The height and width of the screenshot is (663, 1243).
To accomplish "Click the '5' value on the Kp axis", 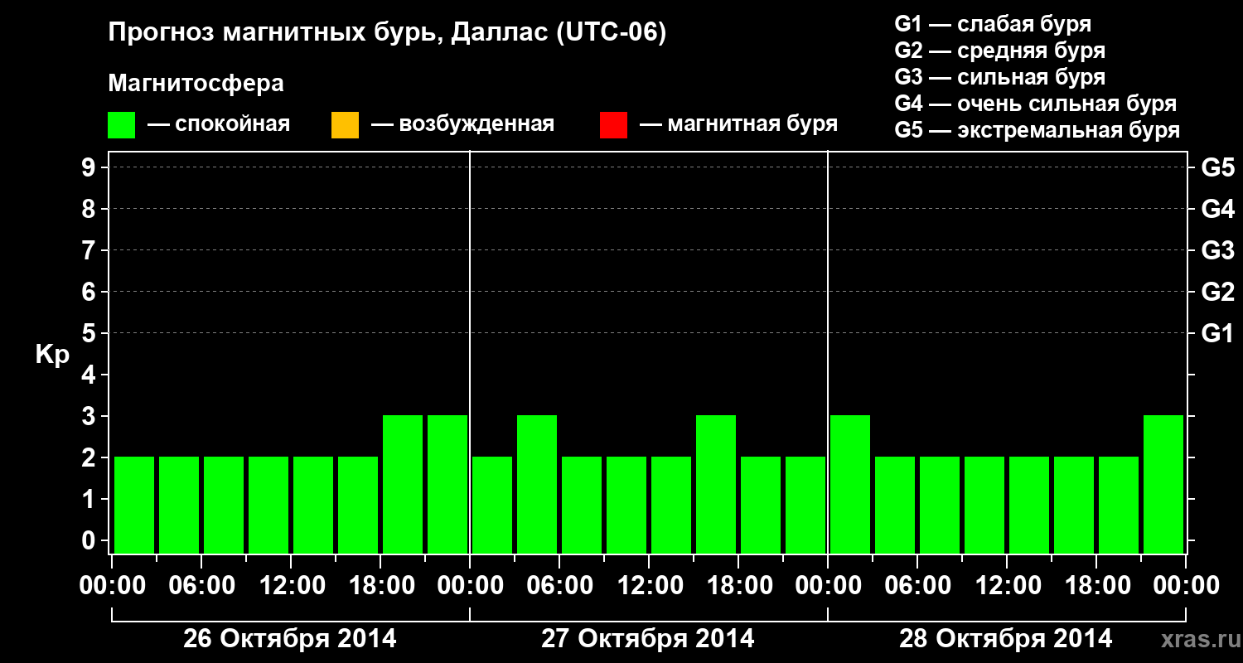I will pos(90,334).
